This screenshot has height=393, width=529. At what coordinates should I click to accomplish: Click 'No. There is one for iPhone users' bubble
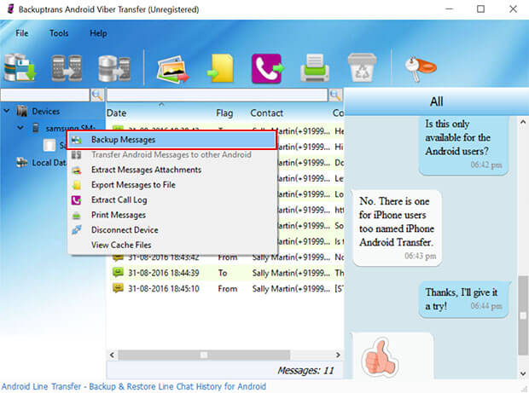(397, 228)
